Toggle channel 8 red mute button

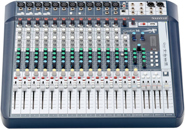[79, 78]
